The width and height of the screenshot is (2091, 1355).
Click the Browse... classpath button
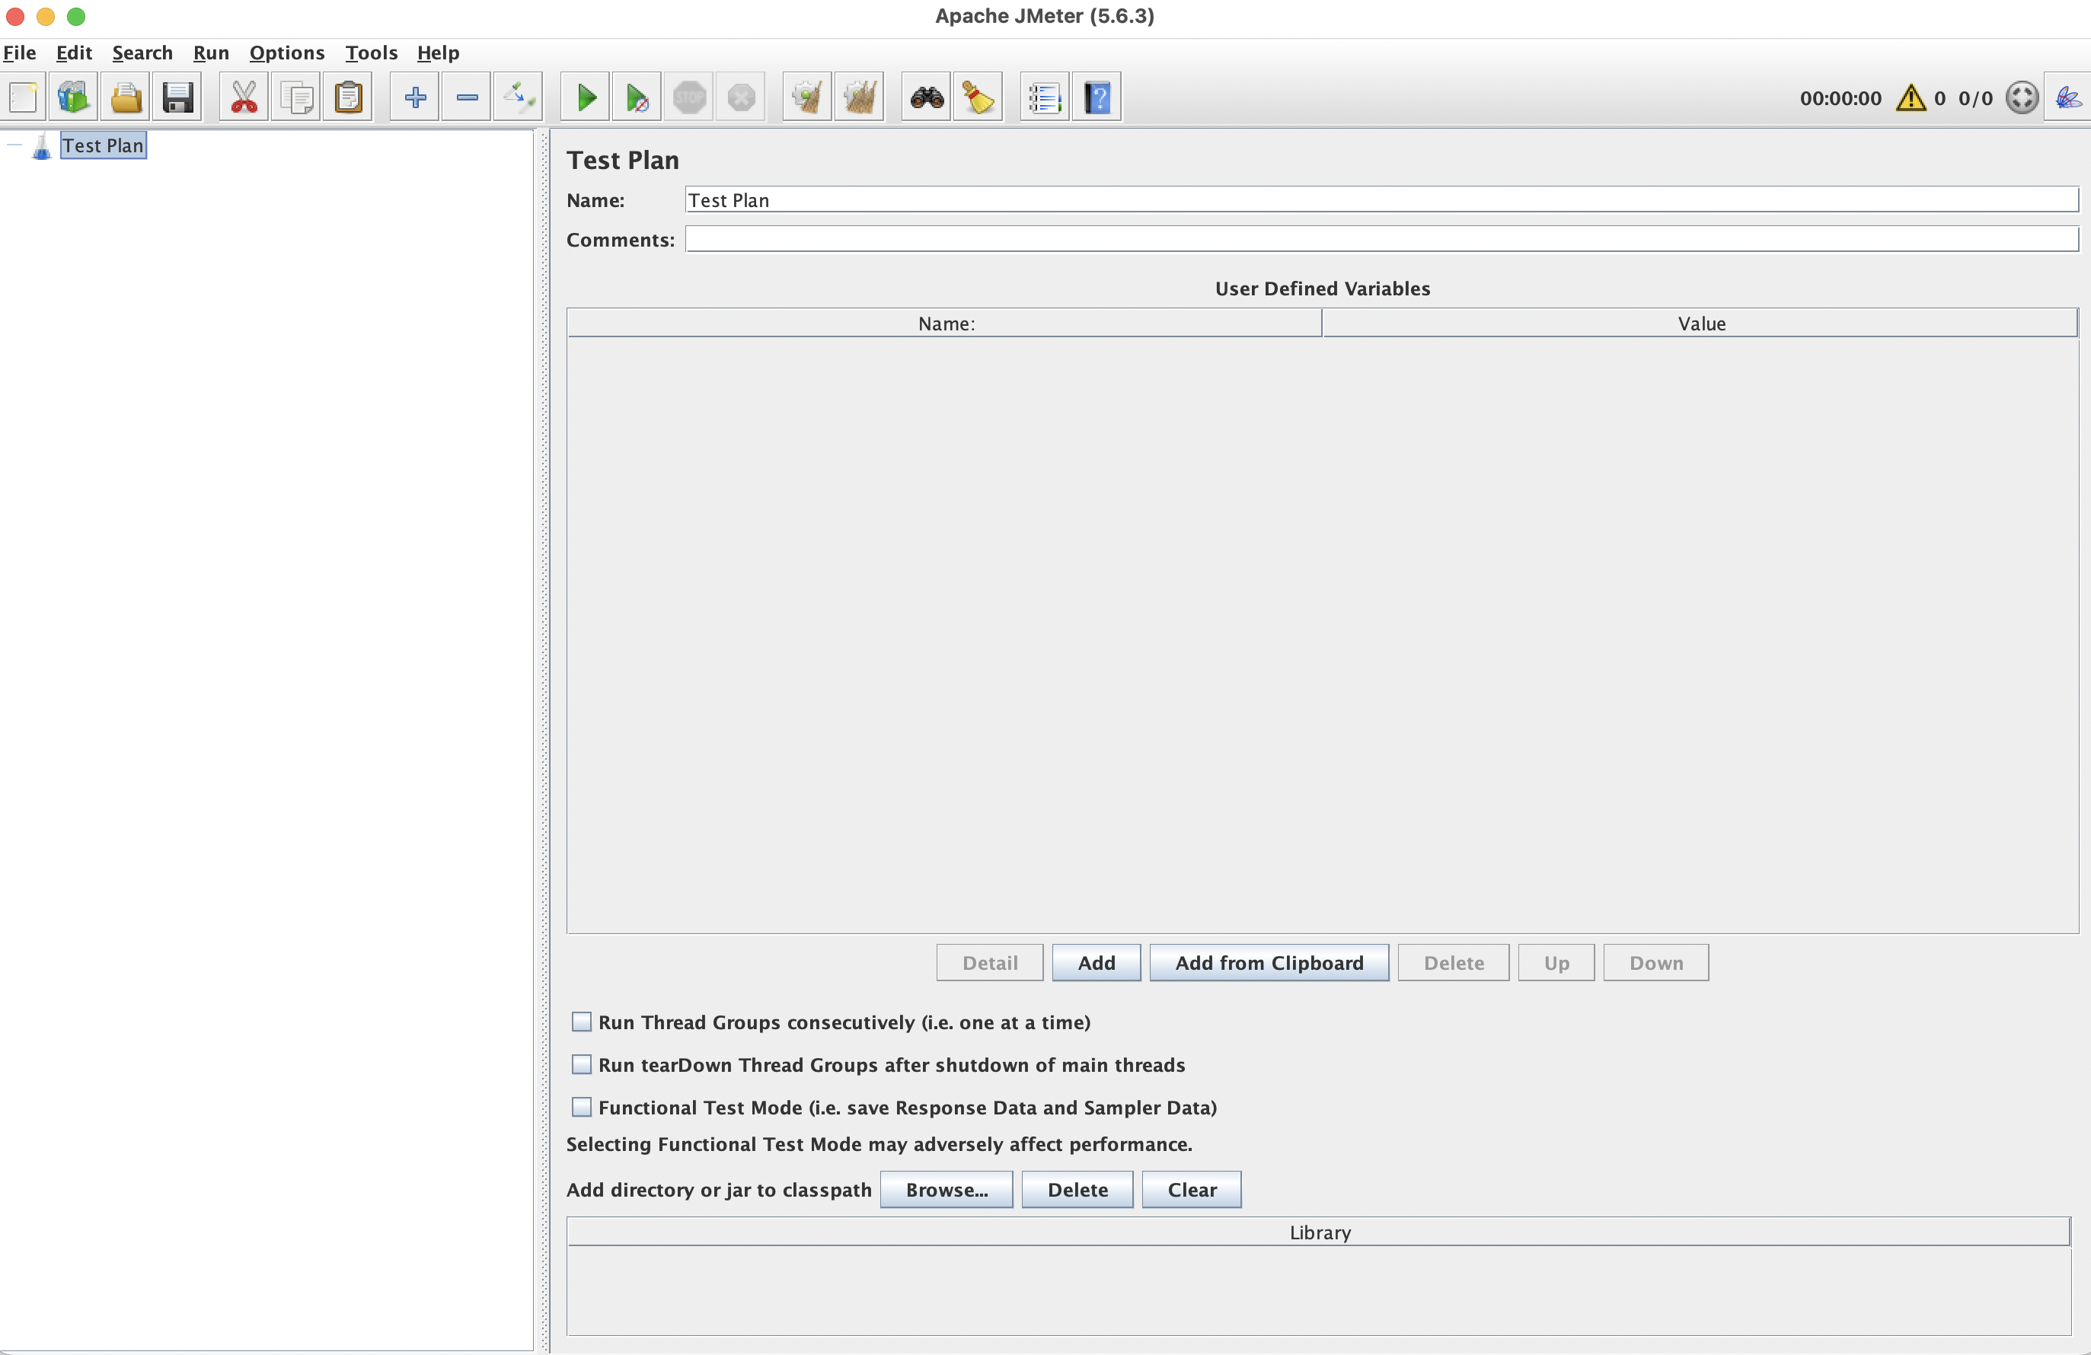947,1189
